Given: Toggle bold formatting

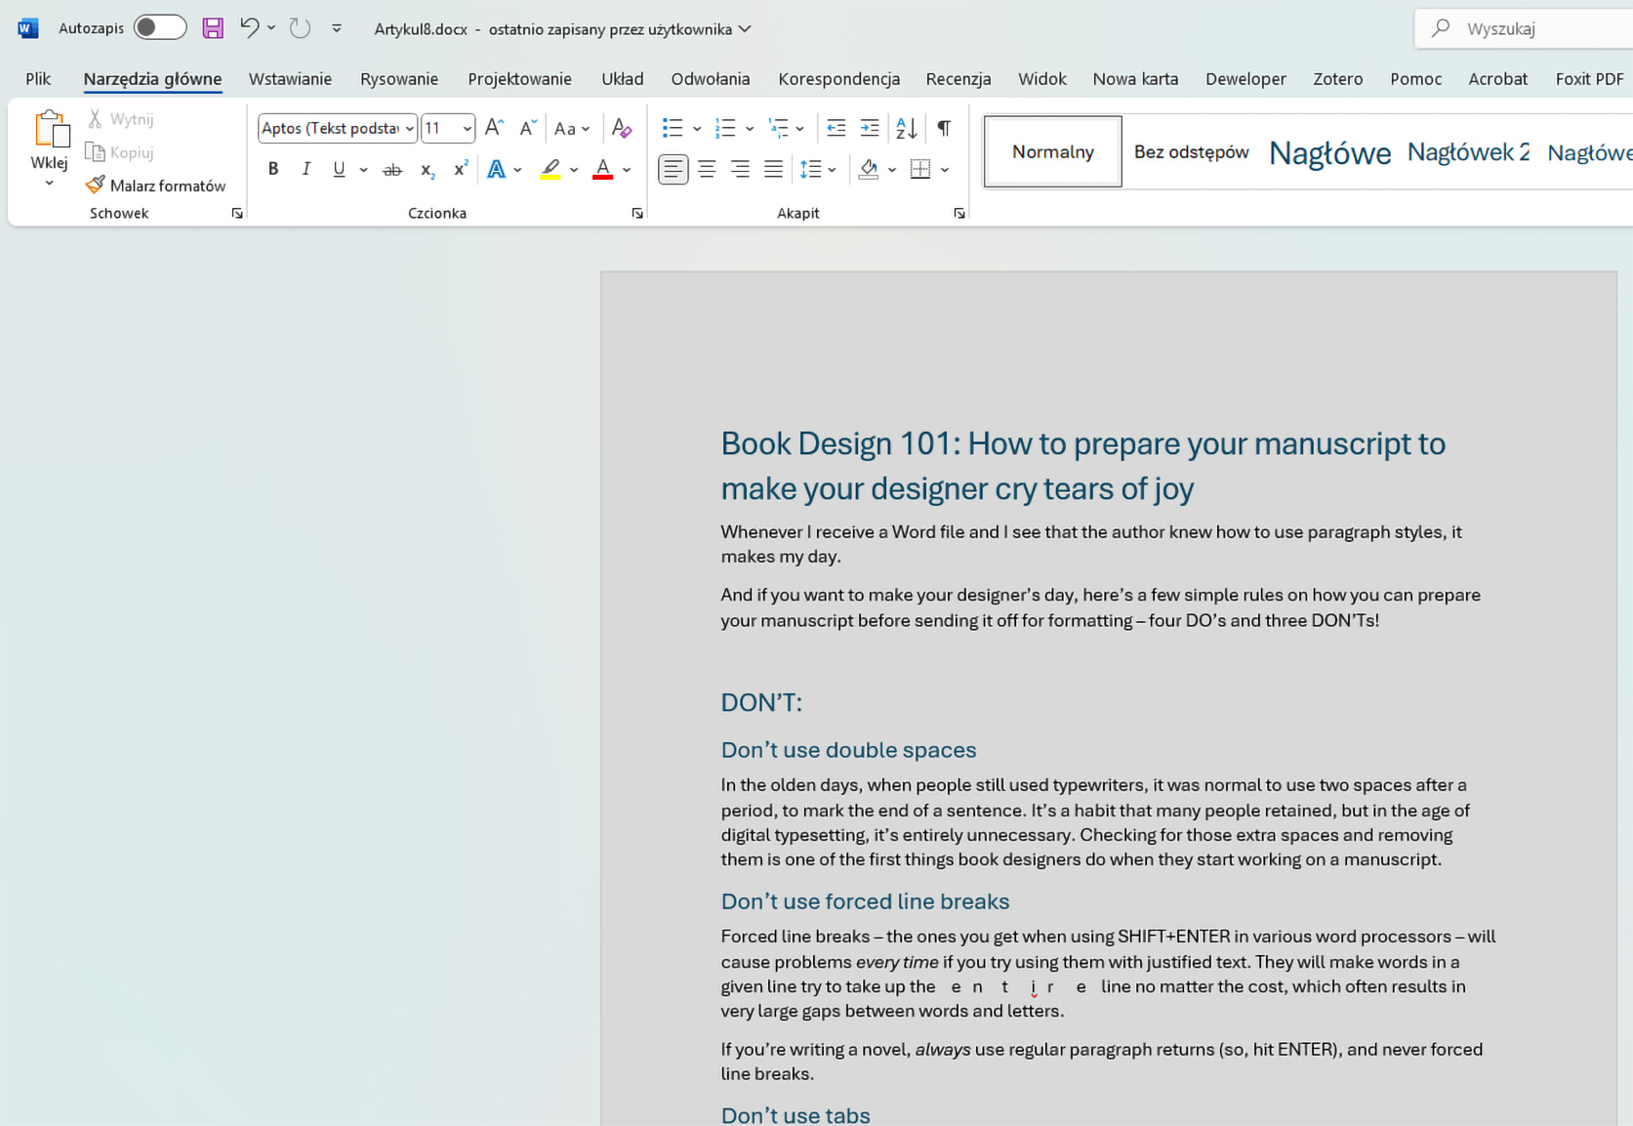Looking at the screenshot, I should (273, 170).
